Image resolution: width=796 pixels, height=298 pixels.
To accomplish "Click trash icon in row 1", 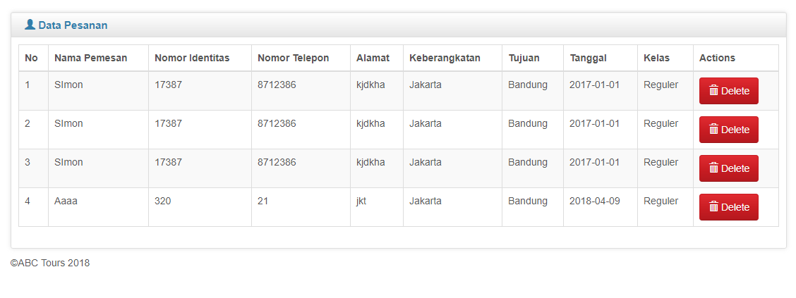I will (713, 91).
